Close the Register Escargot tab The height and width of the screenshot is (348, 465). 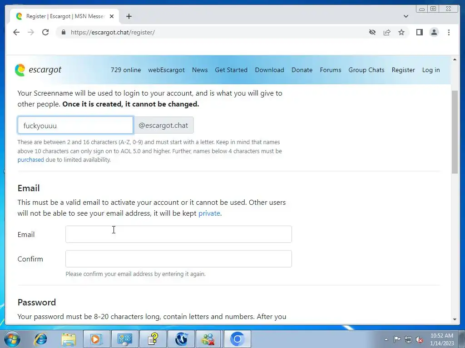(112, 16)
